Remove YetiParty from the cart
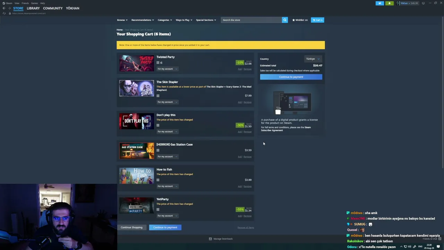 click(x=248, y=216)
